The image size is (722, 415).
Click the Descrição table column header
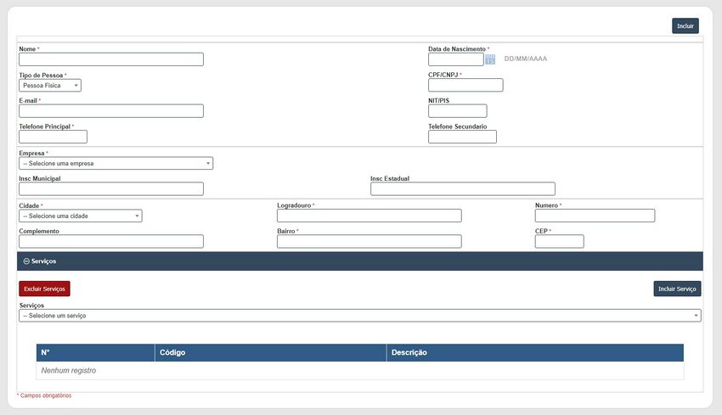(535, 352)
